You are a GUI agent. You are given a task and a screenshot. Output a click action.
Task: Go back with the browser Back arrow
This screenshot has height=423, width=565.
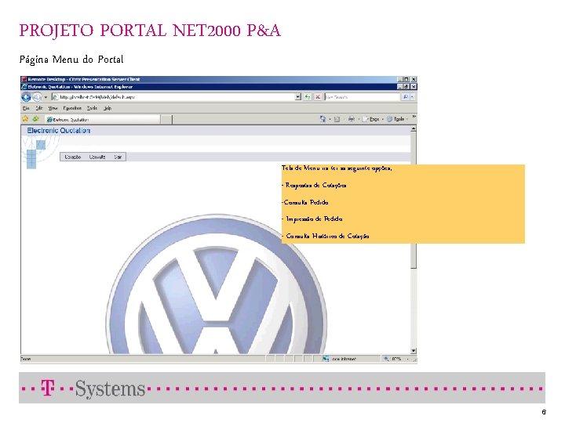27,97
